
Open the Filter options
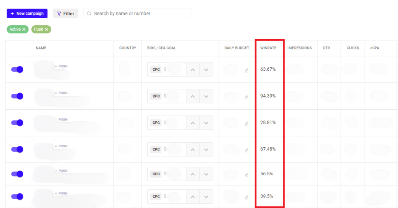[65, 14]
